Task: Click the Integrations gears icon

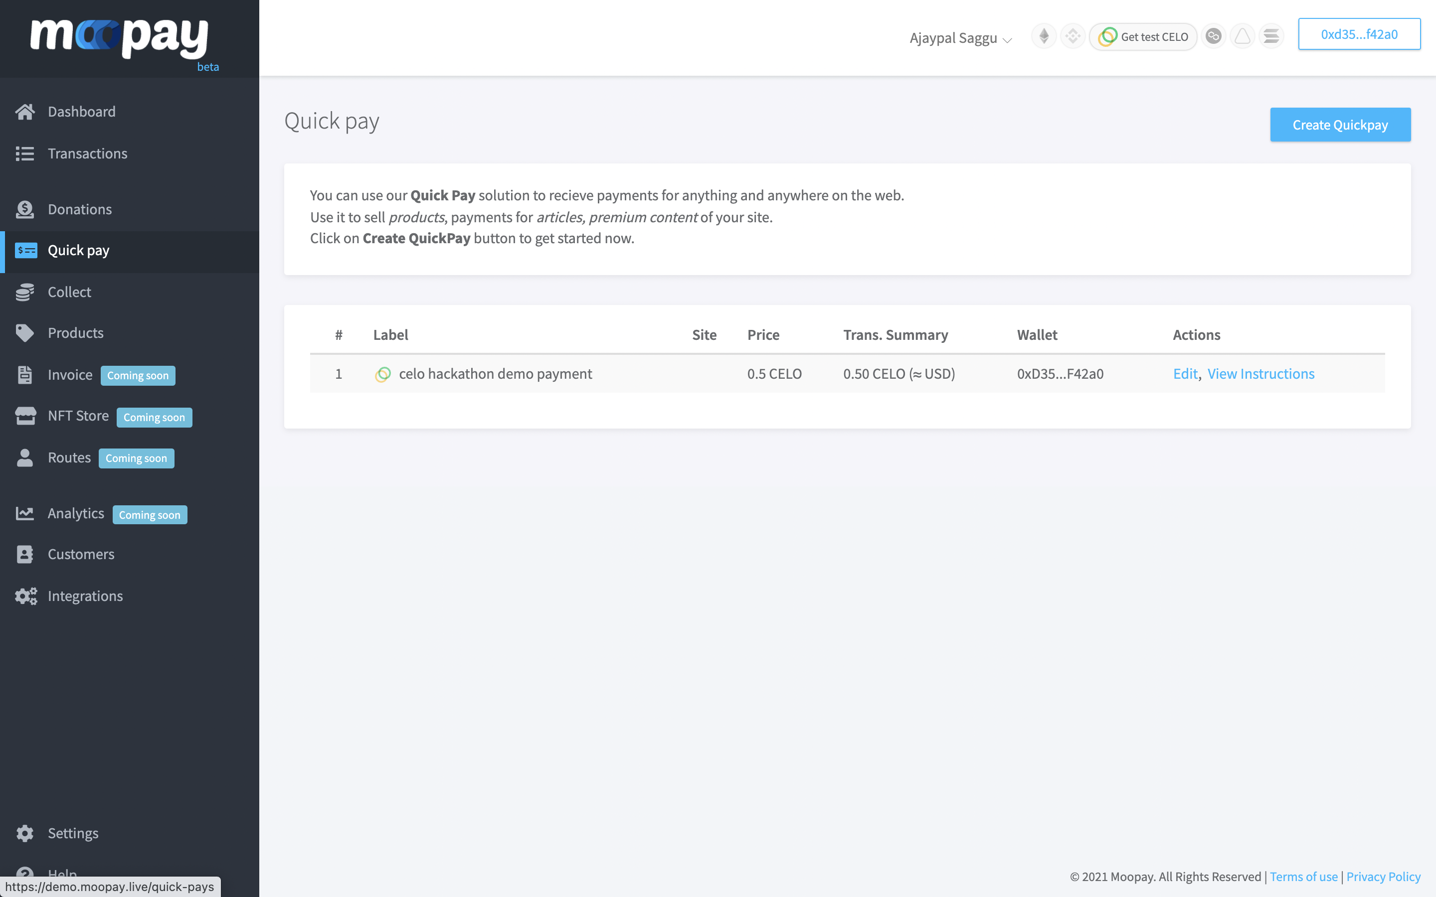Action: coord(25,596)
